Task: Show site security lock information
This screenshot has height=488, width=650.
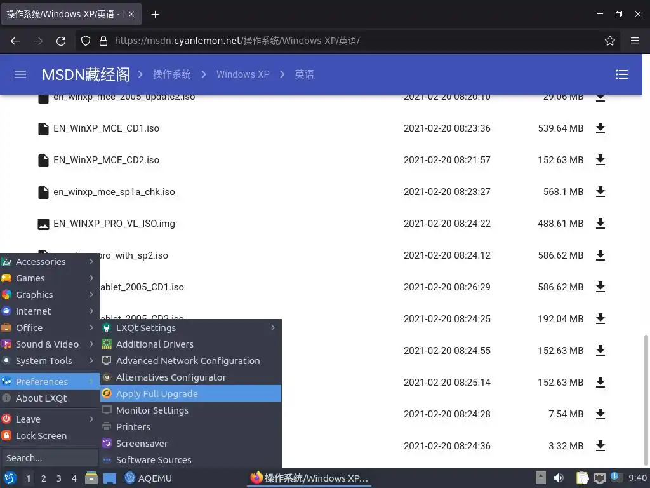Action: (x=103, y=41)
